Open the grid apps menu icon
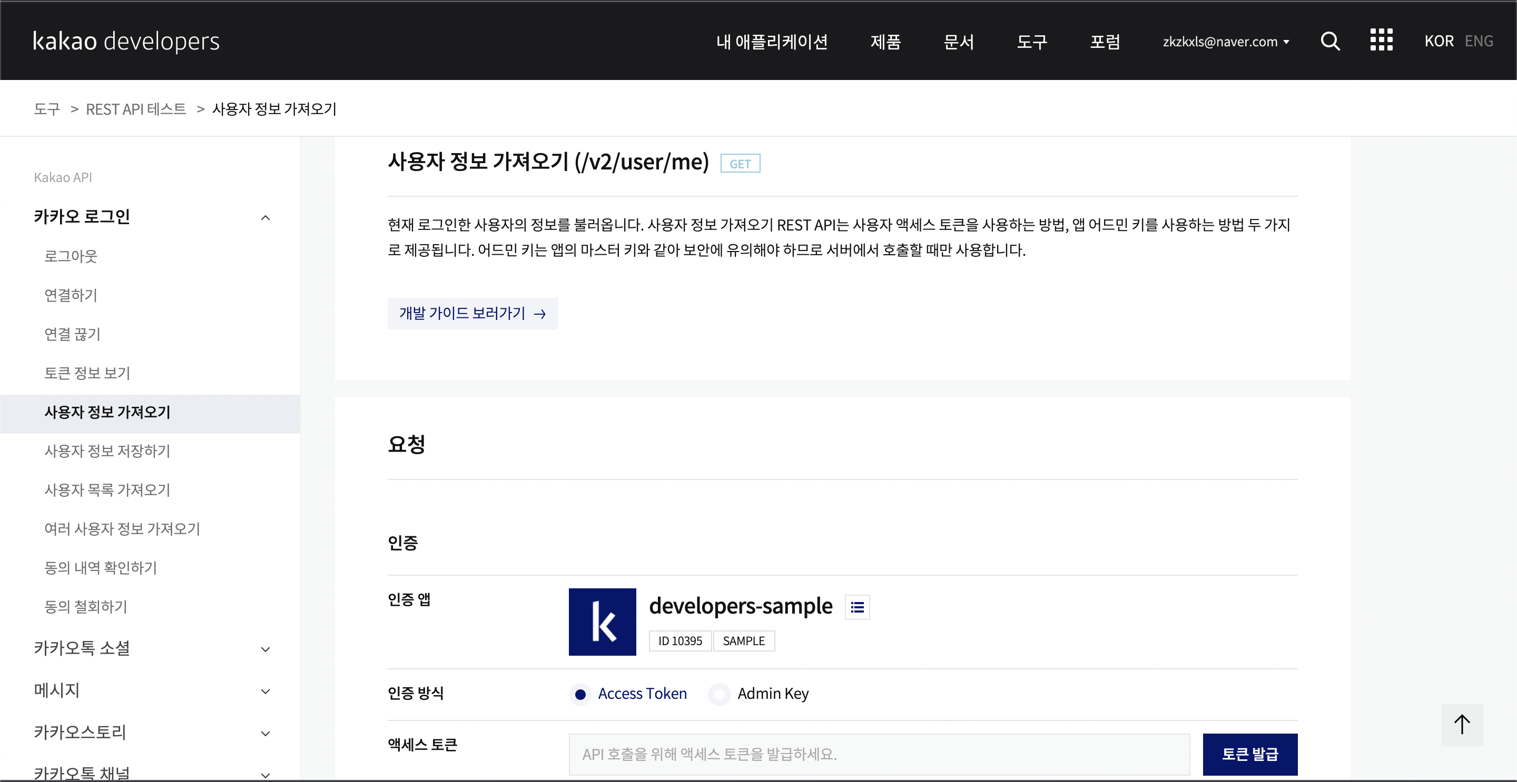1517x782 pixels. (x=1381, y=41)
